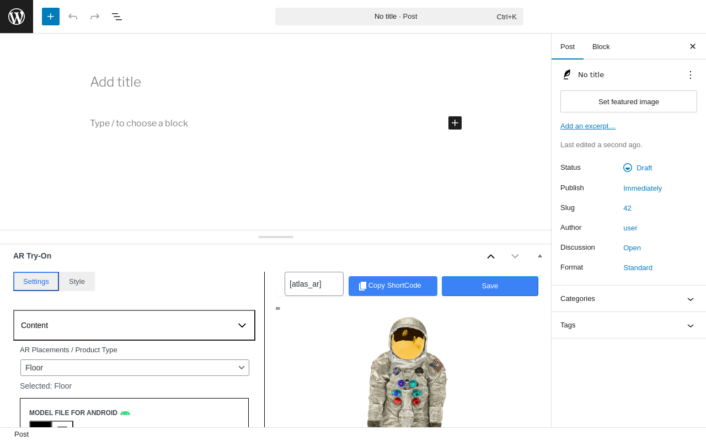This screenshot has width=706, height=441.
Task: Click the blue Save button
Action: 490,286
